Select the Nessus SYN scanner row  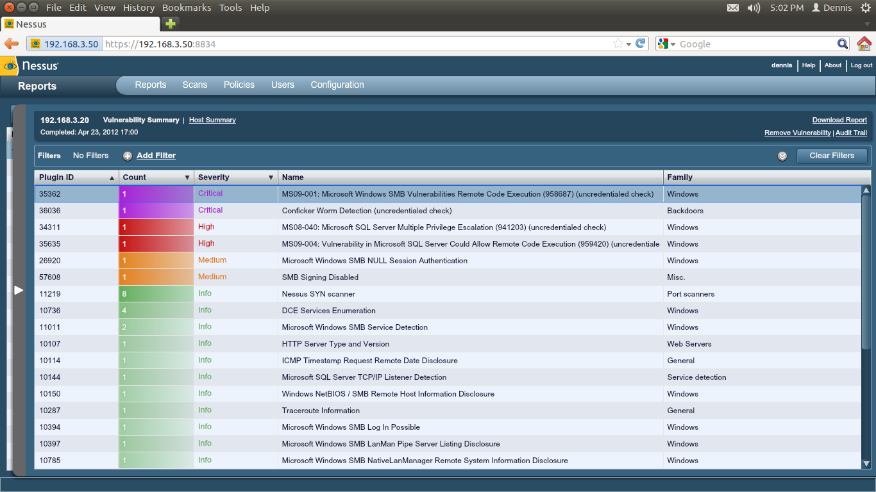click(x=448, y=294)
